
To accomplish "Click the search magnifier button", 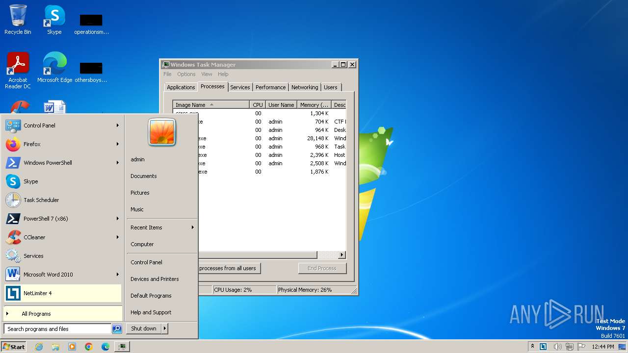I will 117,329.
